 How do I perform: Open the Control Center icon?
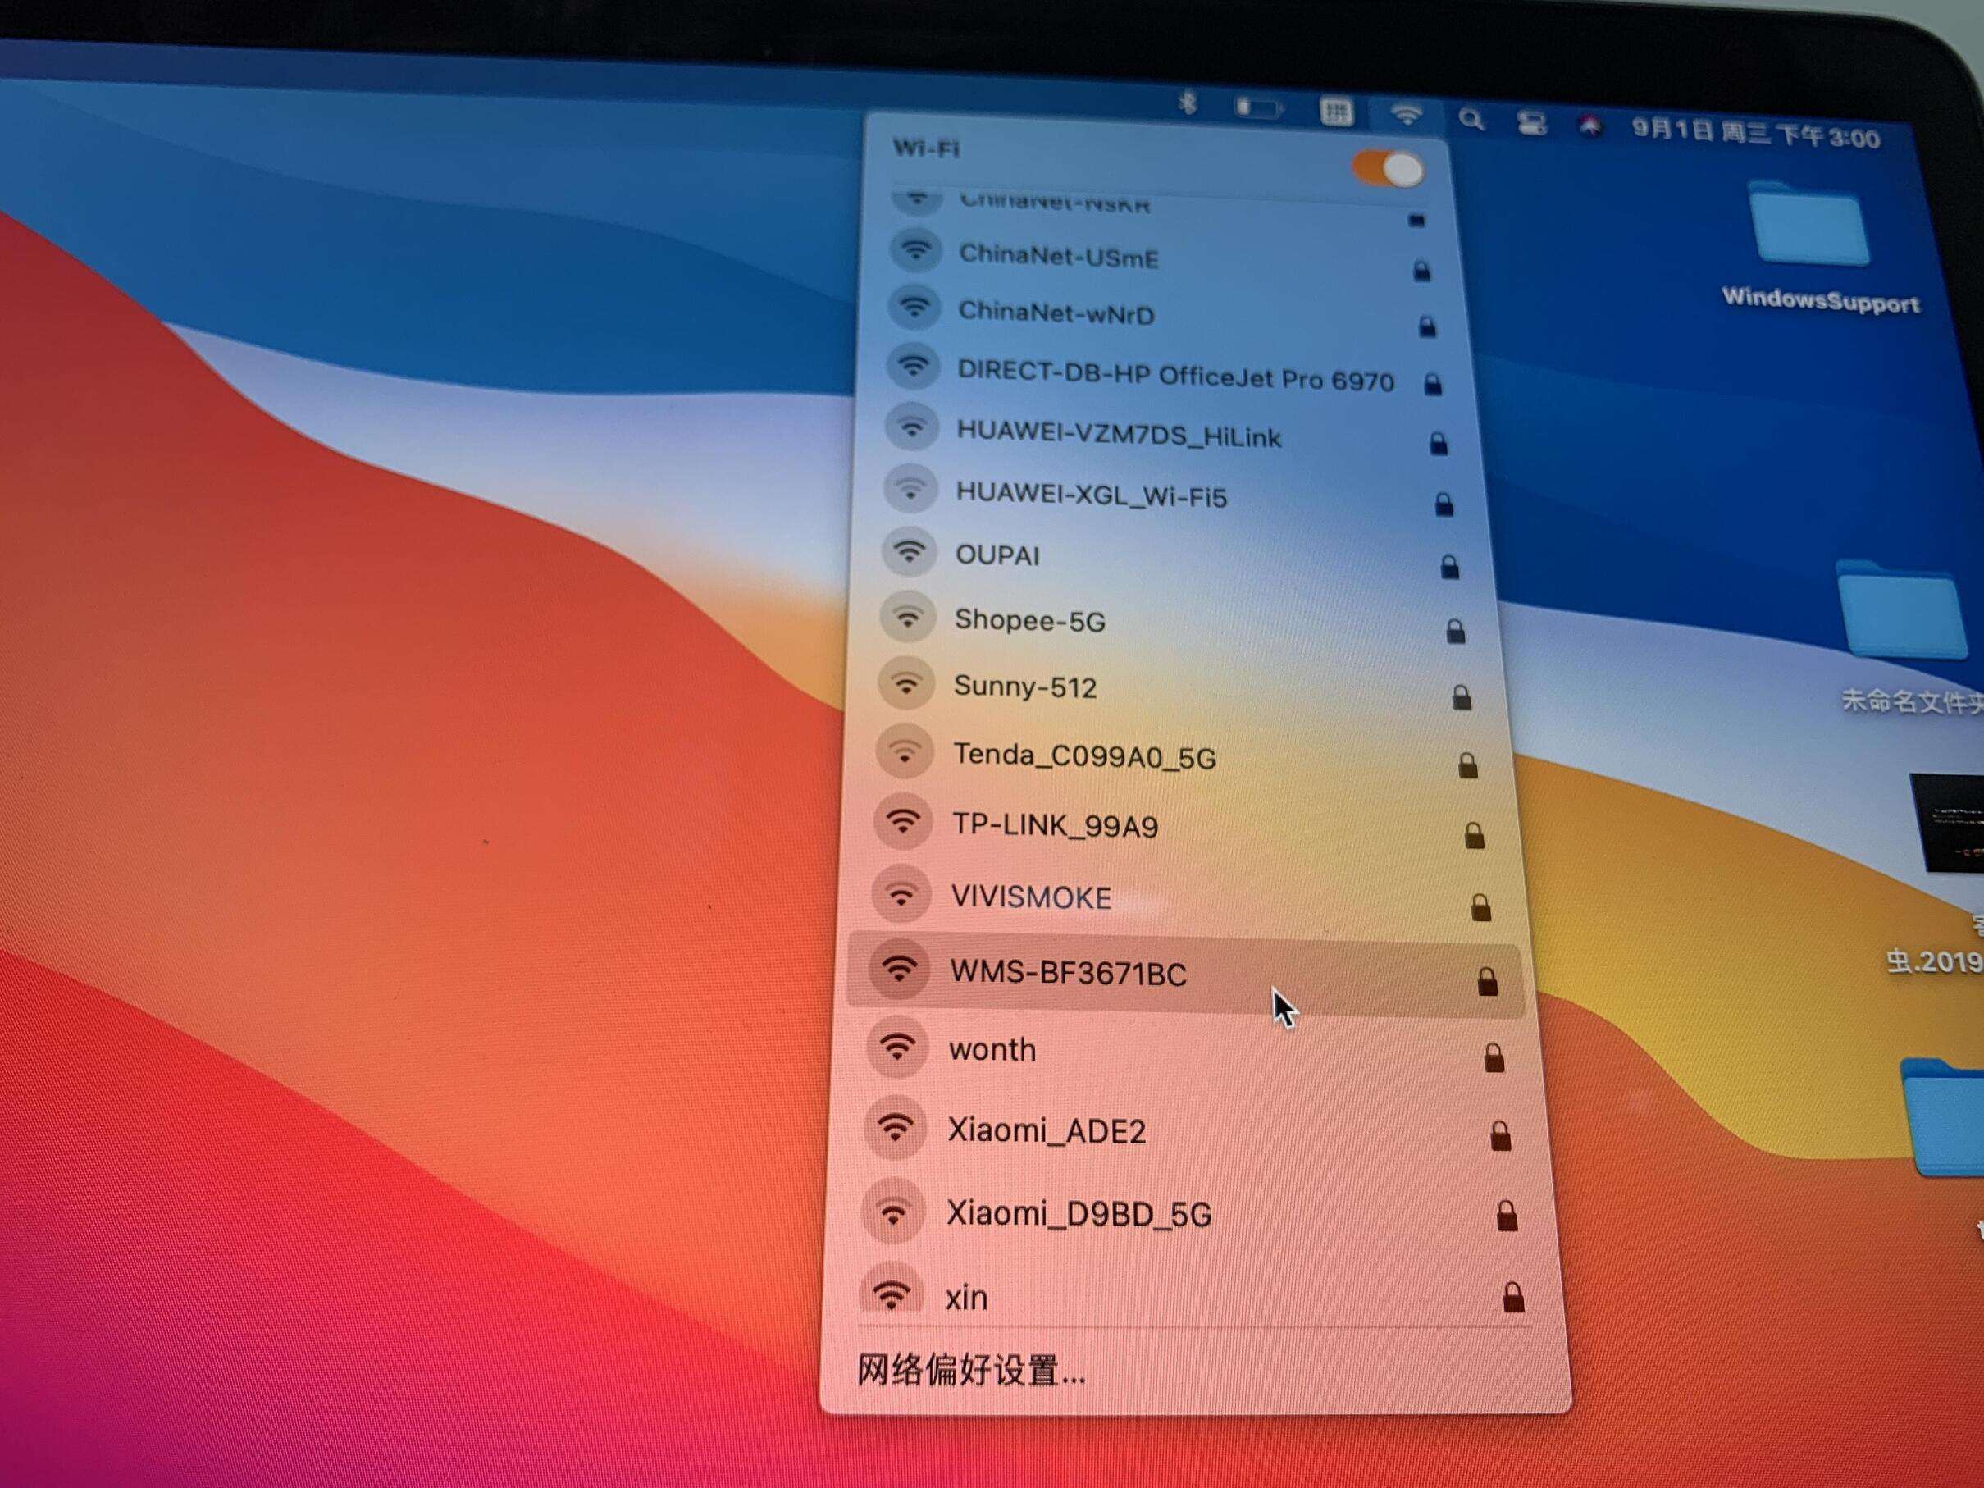[x=1531, y=122]
